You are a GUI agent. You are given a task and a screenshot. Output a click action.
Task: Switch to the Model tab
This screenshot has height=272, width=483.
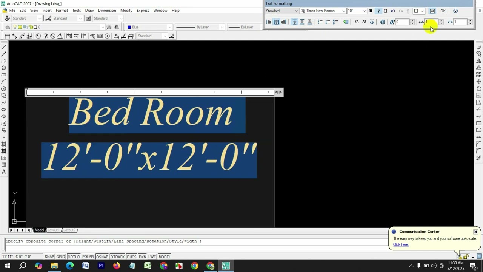(39, 230)
